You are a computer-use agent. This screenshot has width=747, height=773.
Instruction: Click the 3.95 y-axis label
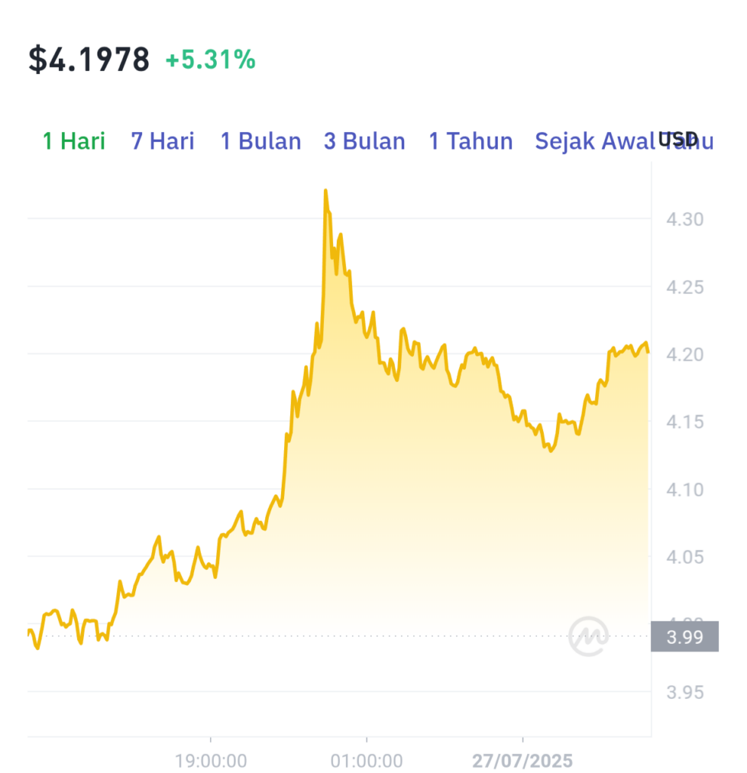pos(685,693)
